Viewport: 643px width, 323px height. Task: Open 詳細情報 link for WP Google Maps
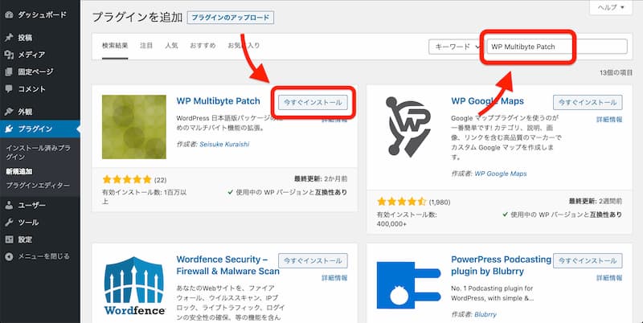pos(609,119)
